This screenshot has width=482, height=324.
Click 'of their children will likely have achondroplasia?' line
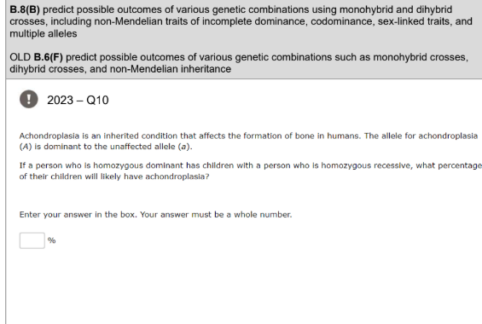114,176
